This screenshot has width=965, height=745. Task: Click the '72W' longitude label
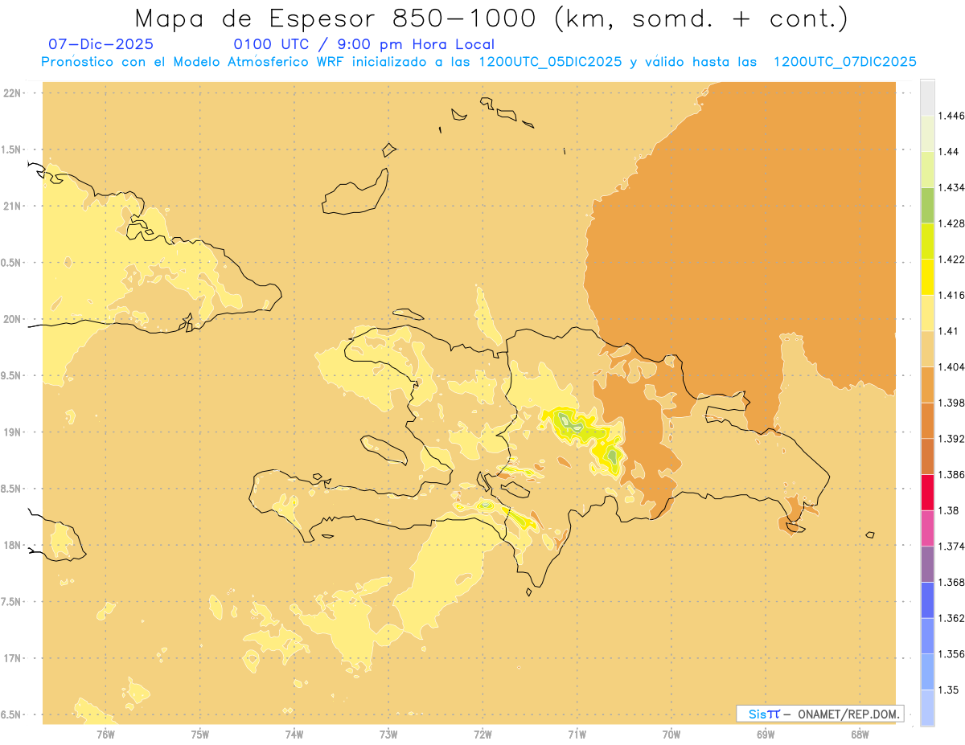click(483, 734)
